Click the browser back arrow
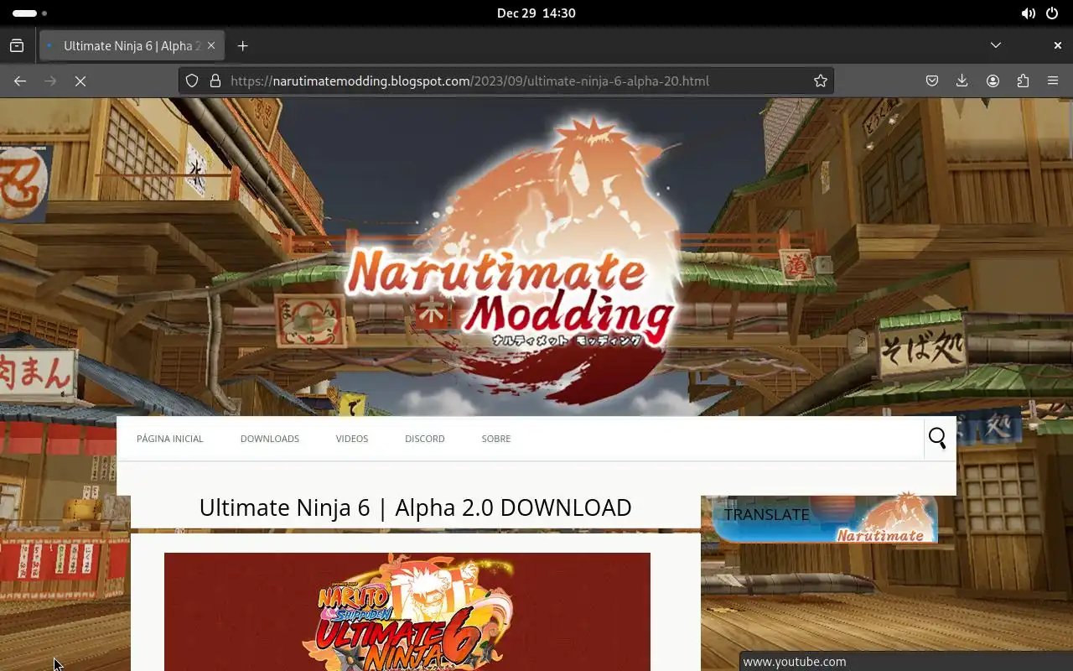Screen dimensions: 1073x671 point(20,81)
